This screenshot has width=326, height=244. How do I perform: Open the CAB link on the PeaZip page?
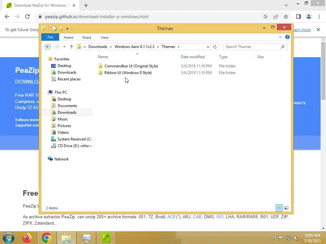[x=197, y=217]
